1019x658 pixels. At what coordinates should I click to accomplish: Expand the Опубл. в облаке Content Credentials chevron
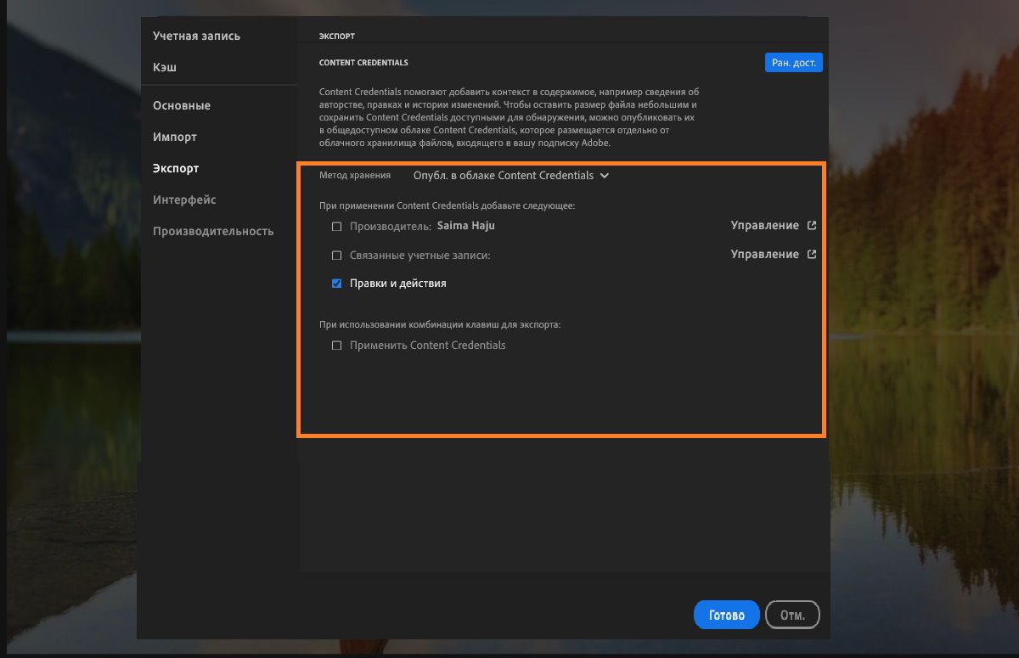[604, 176]
